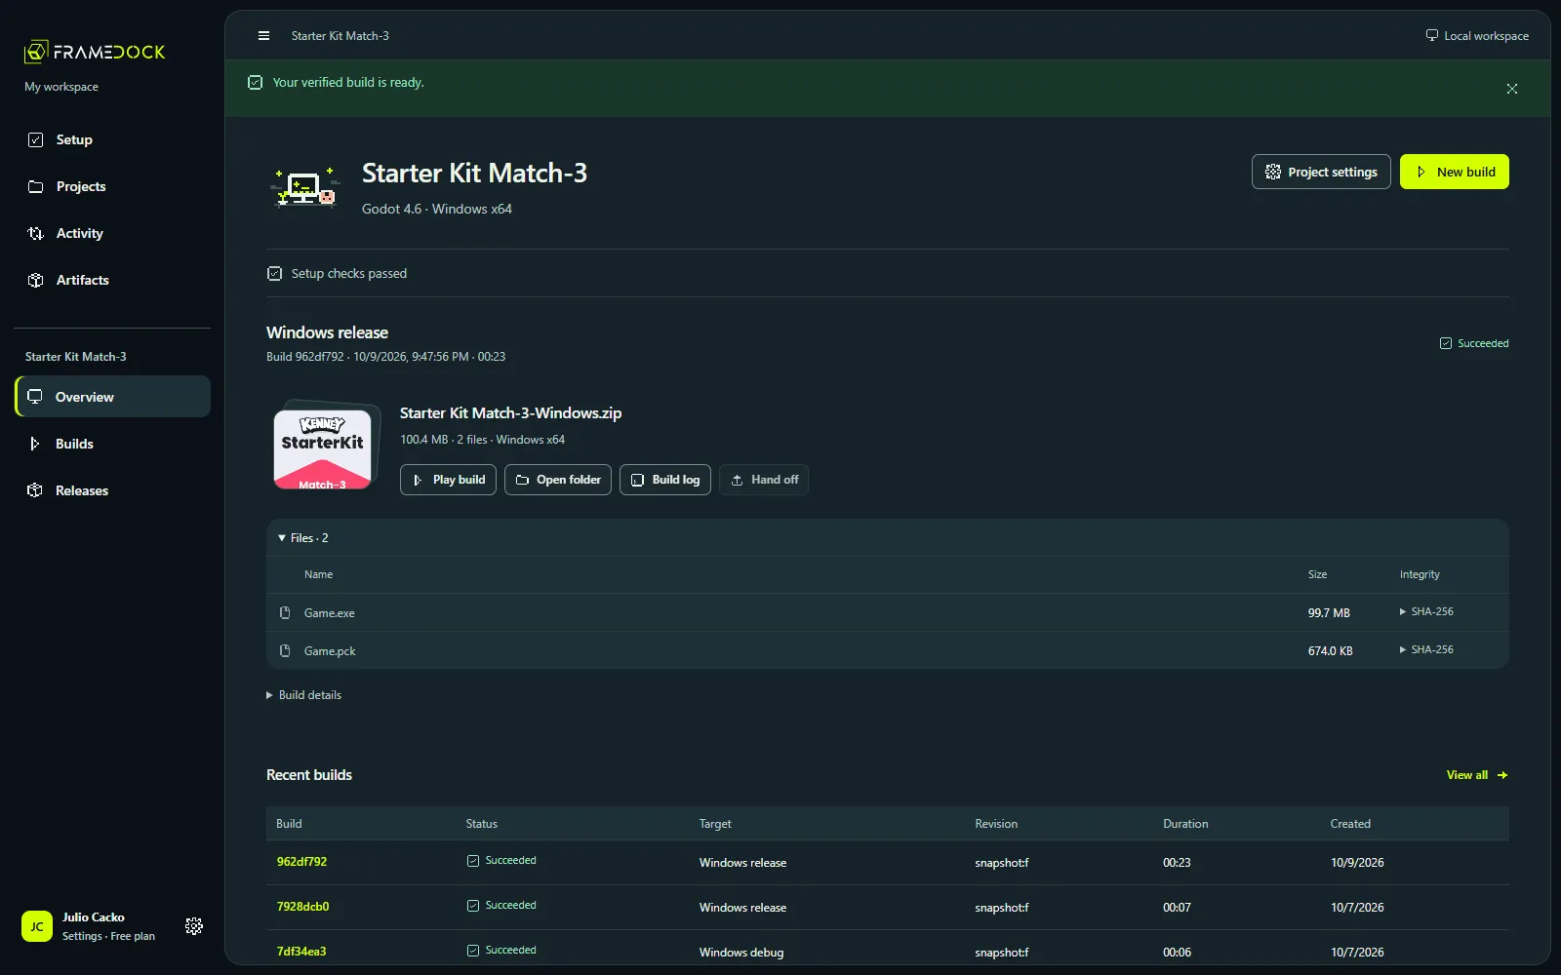Click the Created column header
Image resolution: width=1561 pixels, height=975 pixels.
coord(1350,824)
